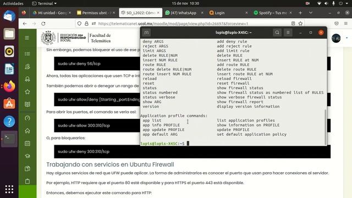Open the files copy icon in sidebar
The width and height of the screenshot is (352, 198).
tap(28, 168)
